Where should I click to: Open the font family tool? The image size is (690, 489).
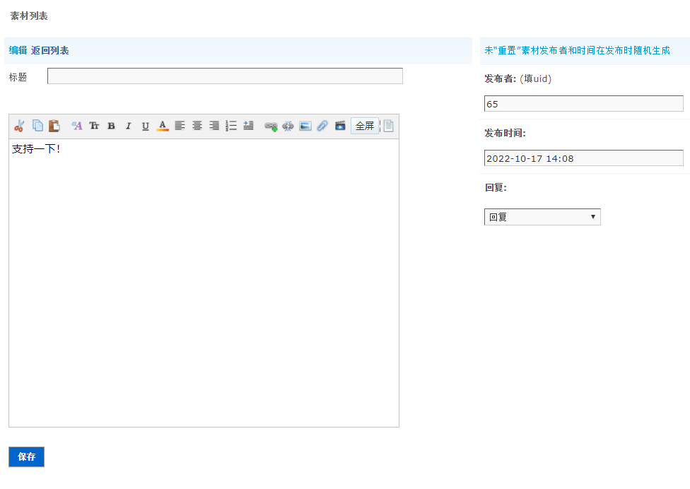pyautogui.click(x=77, y=126)
